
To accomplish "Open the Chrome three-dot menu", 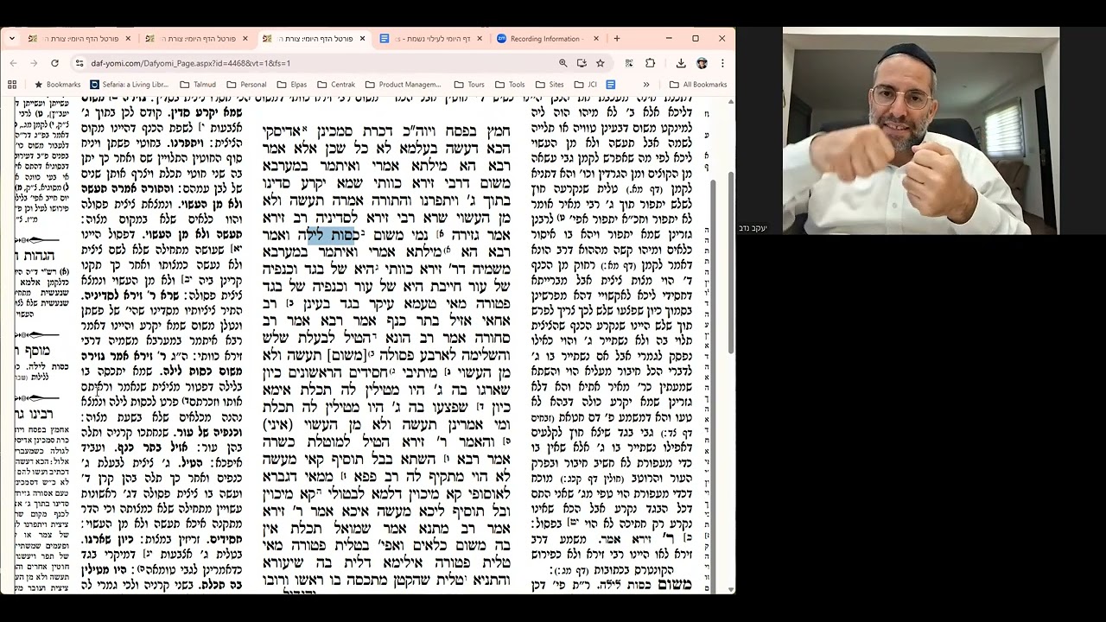I will click(x=722, y=63).
